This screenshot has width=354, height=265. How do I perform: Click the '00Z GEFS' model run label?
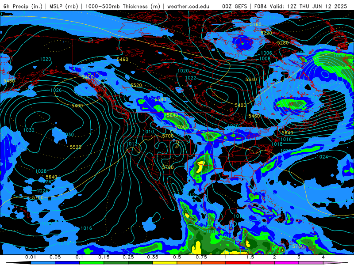(235, 6)
